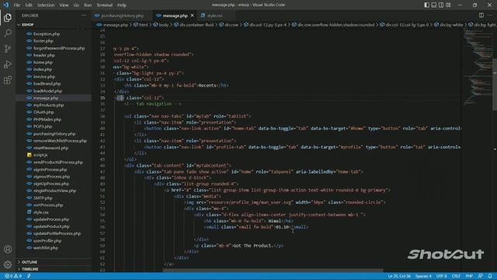Expand the OUTLINE section
Viewport: 497px width, 280px height.
click(54, 262)
